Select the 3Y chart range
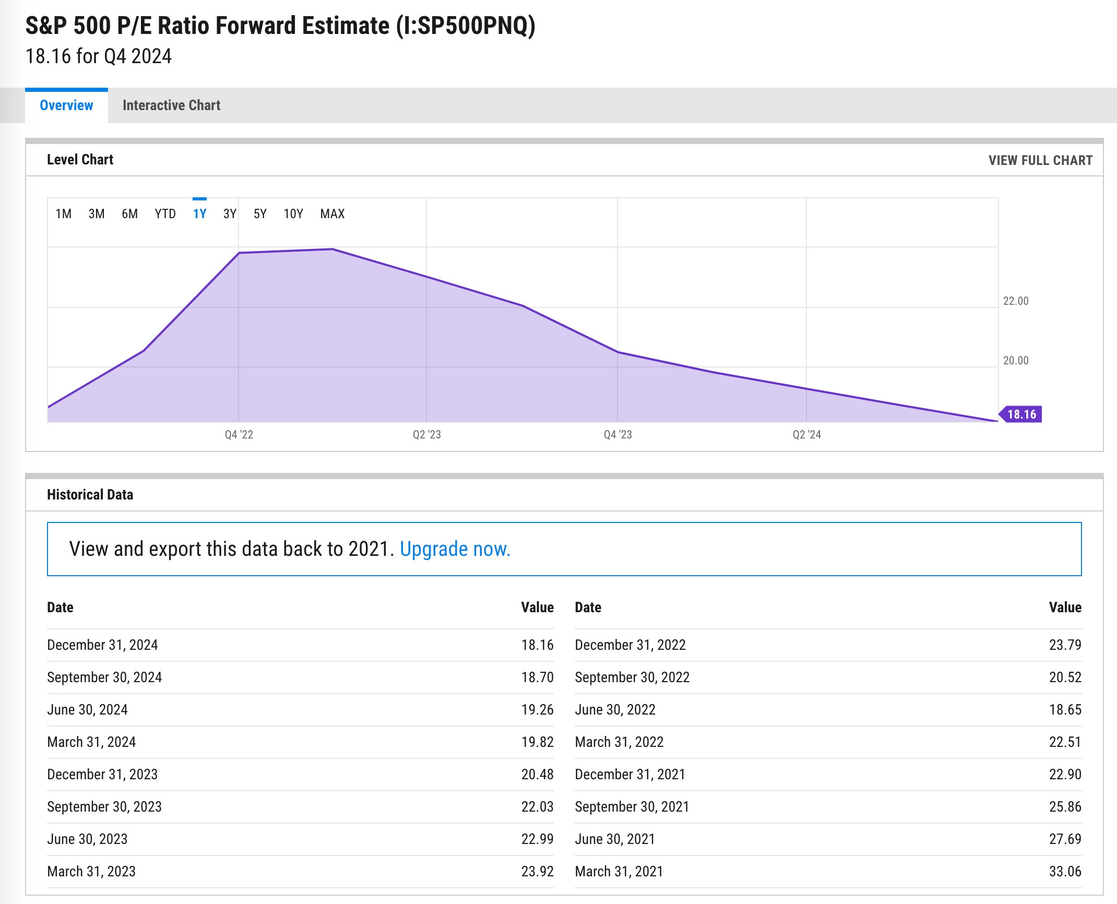Viewport: 1117px width, 904px height. coord(230,213)
